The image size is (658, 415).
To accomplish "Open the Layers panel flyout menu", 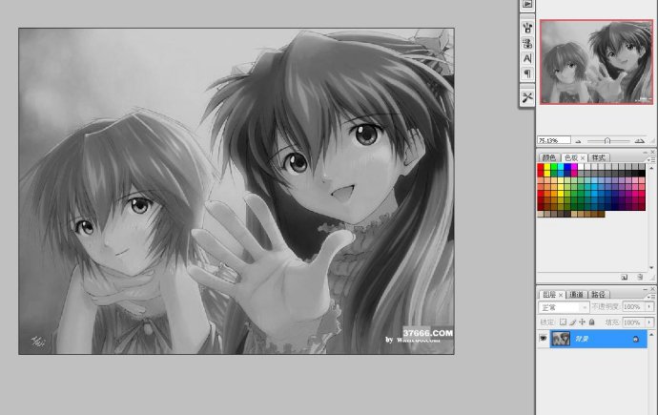I will coord(651,297).
